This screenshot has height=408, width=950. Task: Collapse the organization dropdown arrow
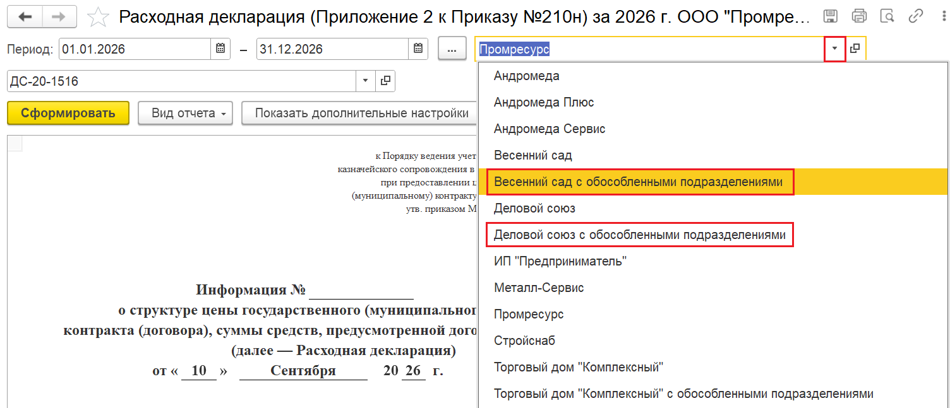point(835,49)
